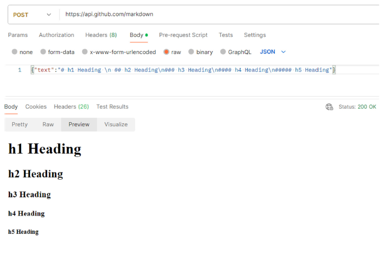Select the raw body radio button

[167, 52]
